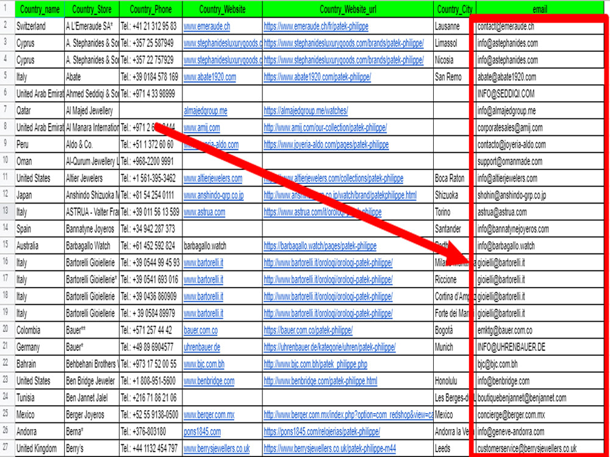610x457 pixels.
Task: Follow the pons1845.com link
Action: 202,432
